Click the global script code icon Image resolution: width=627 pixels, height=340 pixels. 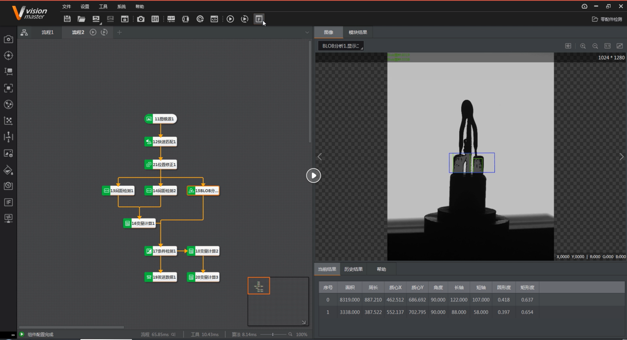tap(214, 19)
